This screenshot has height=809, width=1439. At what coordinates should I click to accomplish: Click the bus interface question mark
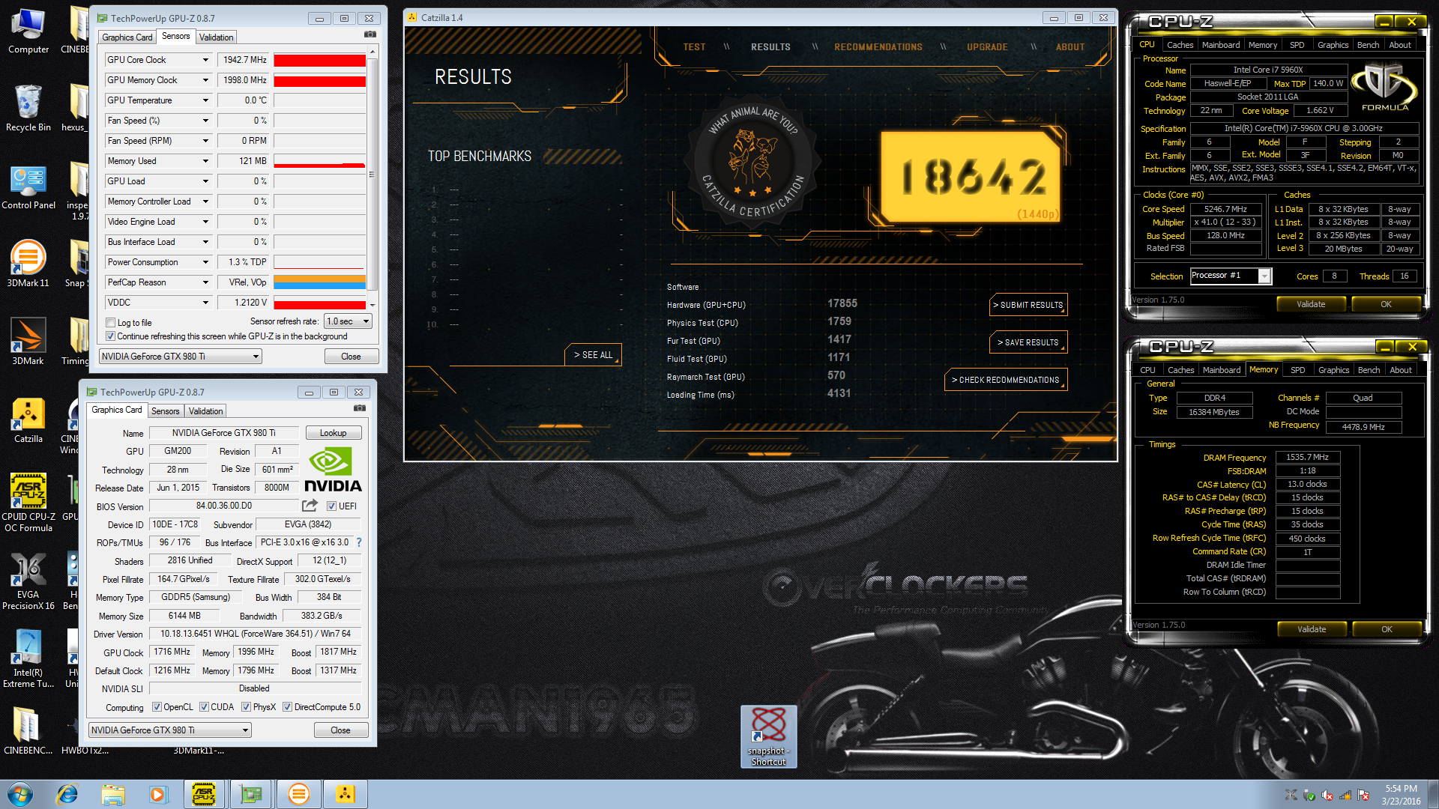pyautogui.click(x=359, y=542)
